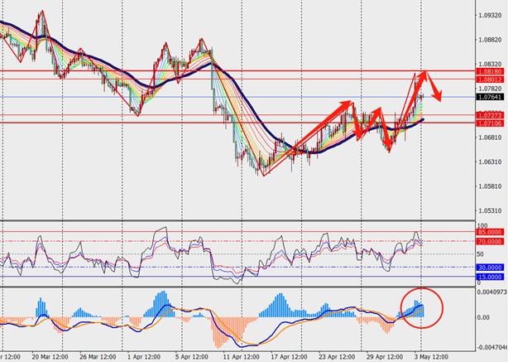Click the 0.00 zero level on MACD scale
Screen dimensions: 508x362
(x=483, y=317)
